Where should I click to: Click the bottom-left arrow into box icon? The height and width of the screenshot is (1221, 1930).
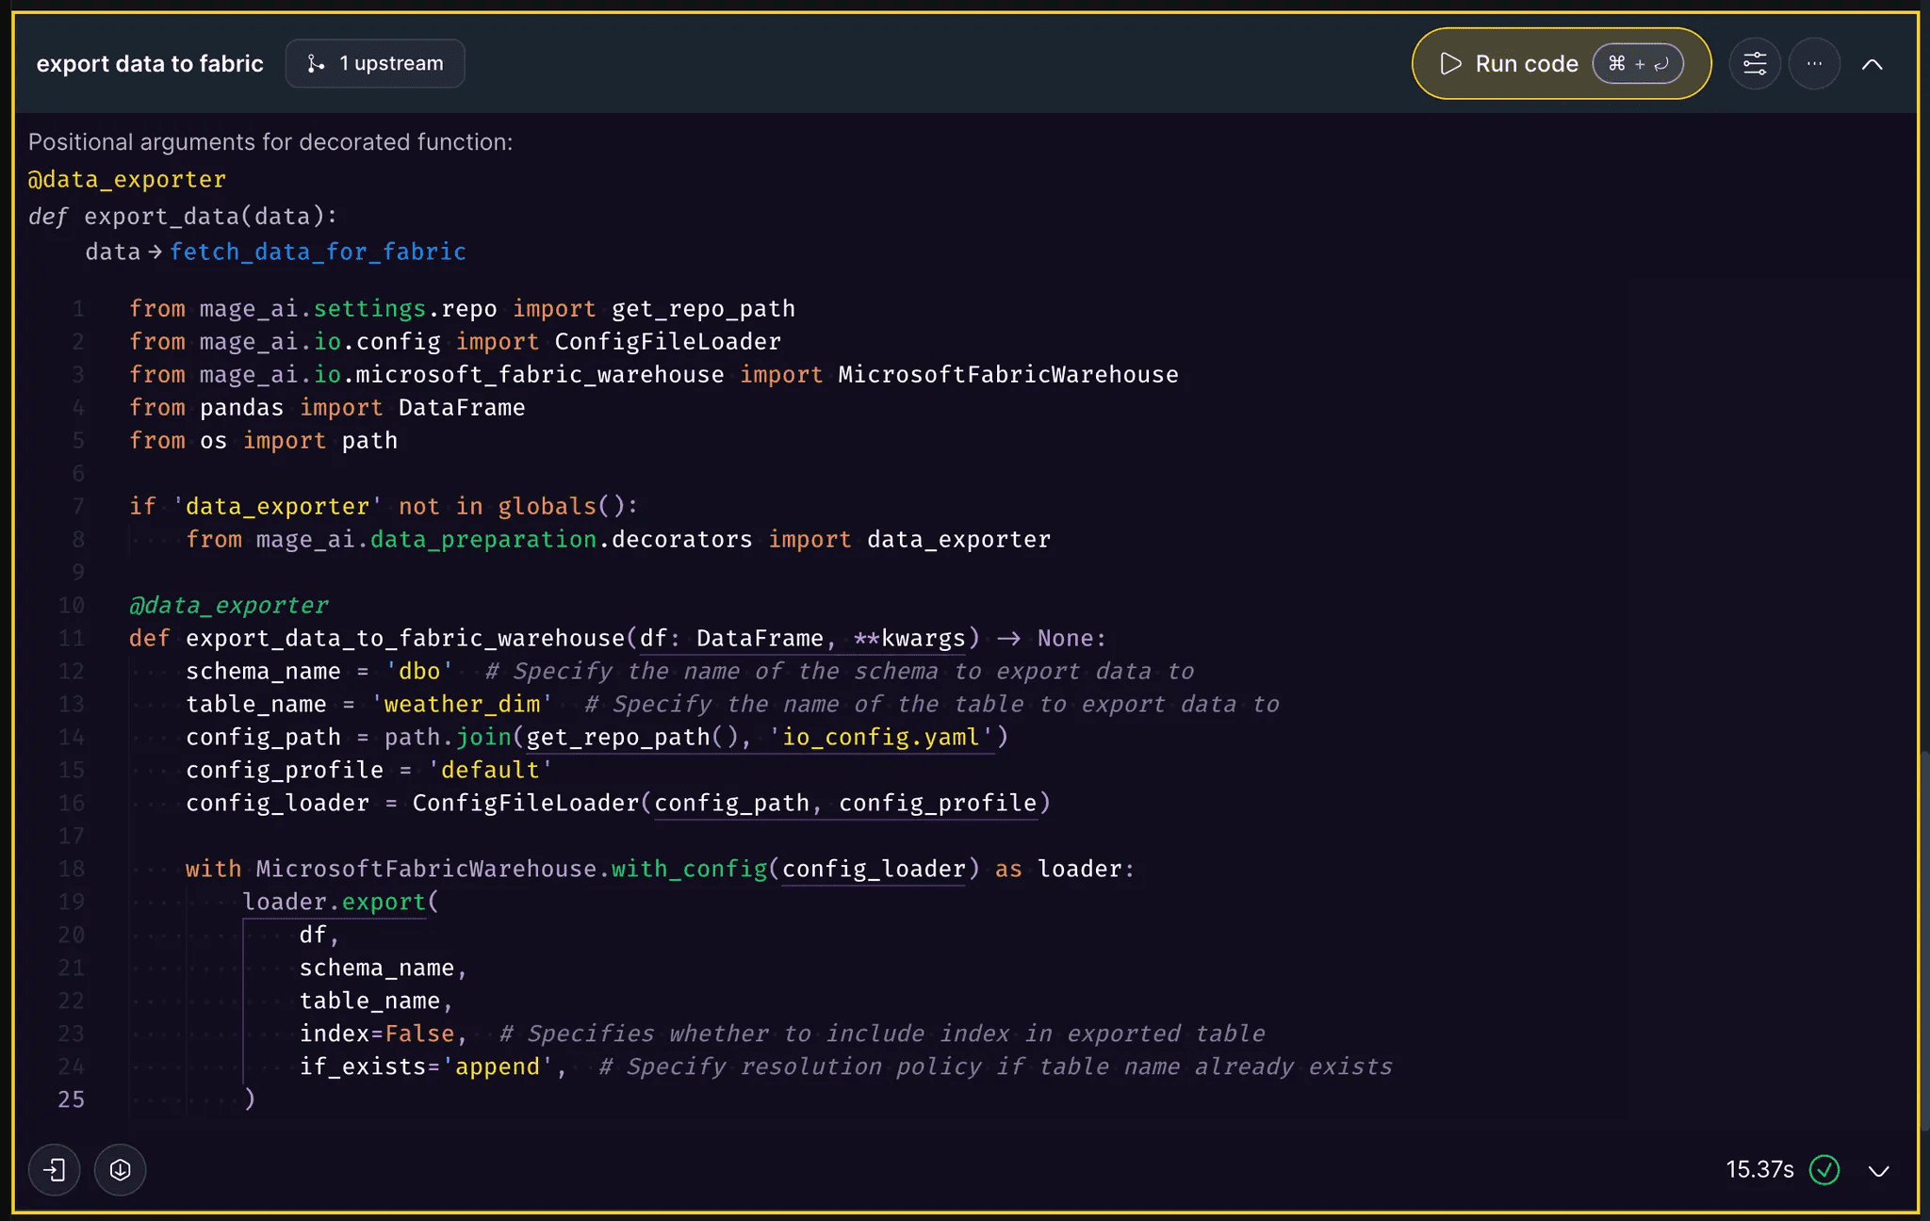pos(55,1169)
